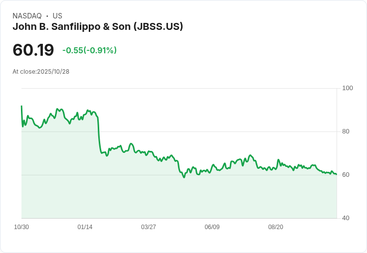Click the final point of the price line
This screenshot has height=253, width=367.
[336, 174]
